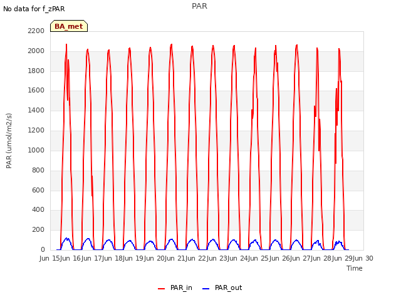Viewport: 401px width, 300px height.
Task: Click the 1200 y-axis tick label
Action: pos(36,130)
